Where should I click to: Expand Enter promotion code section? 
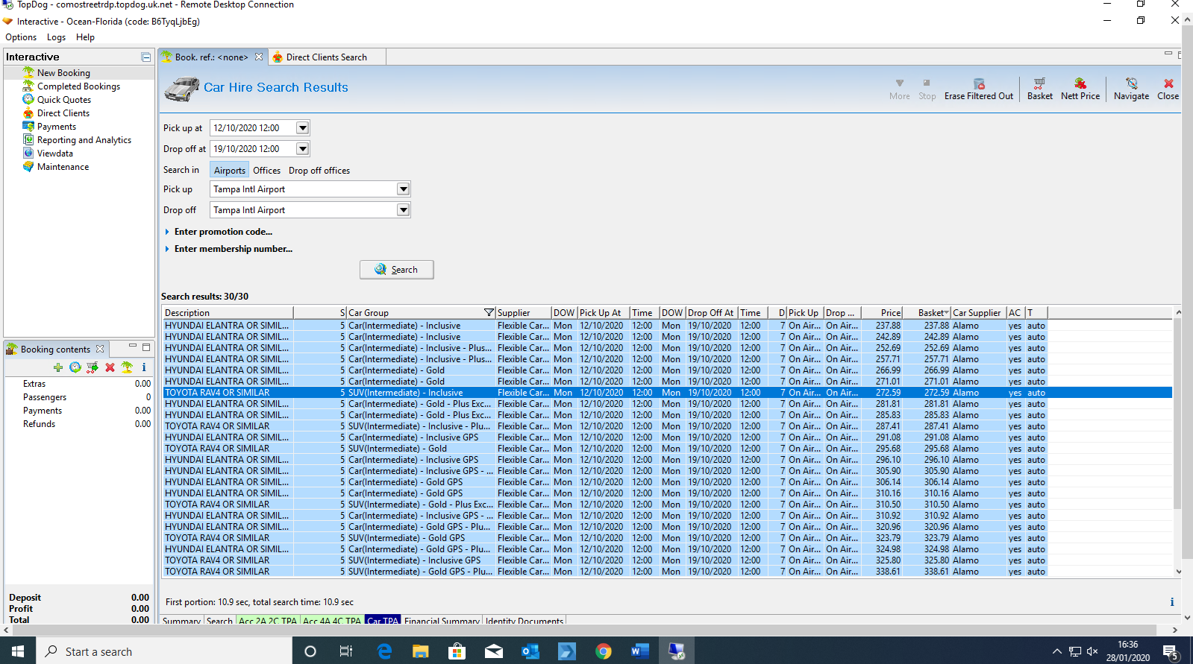coord(223,232)
